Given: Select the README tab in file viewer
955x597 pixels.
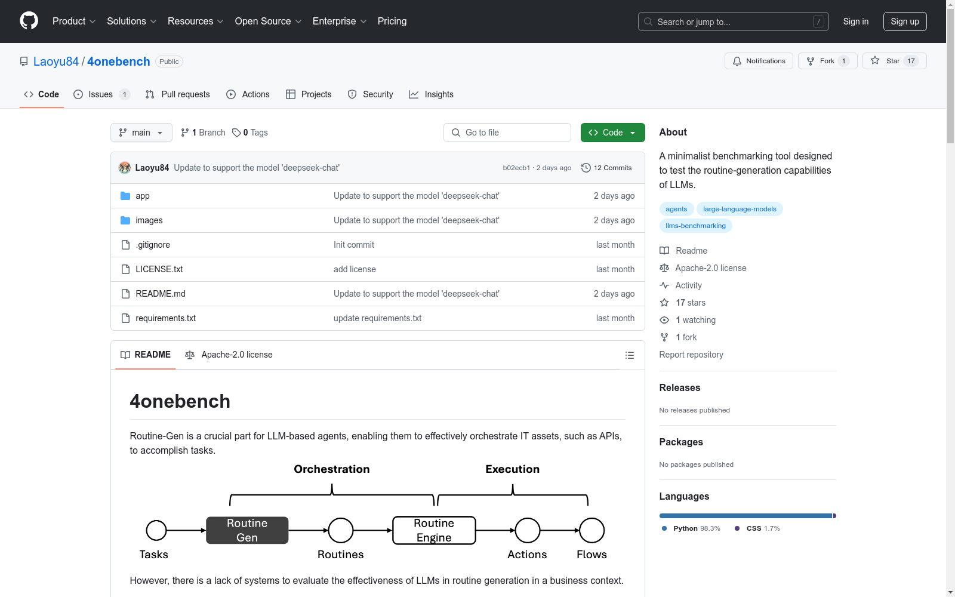Looking at the screenshot, I should tap(146, 355).
